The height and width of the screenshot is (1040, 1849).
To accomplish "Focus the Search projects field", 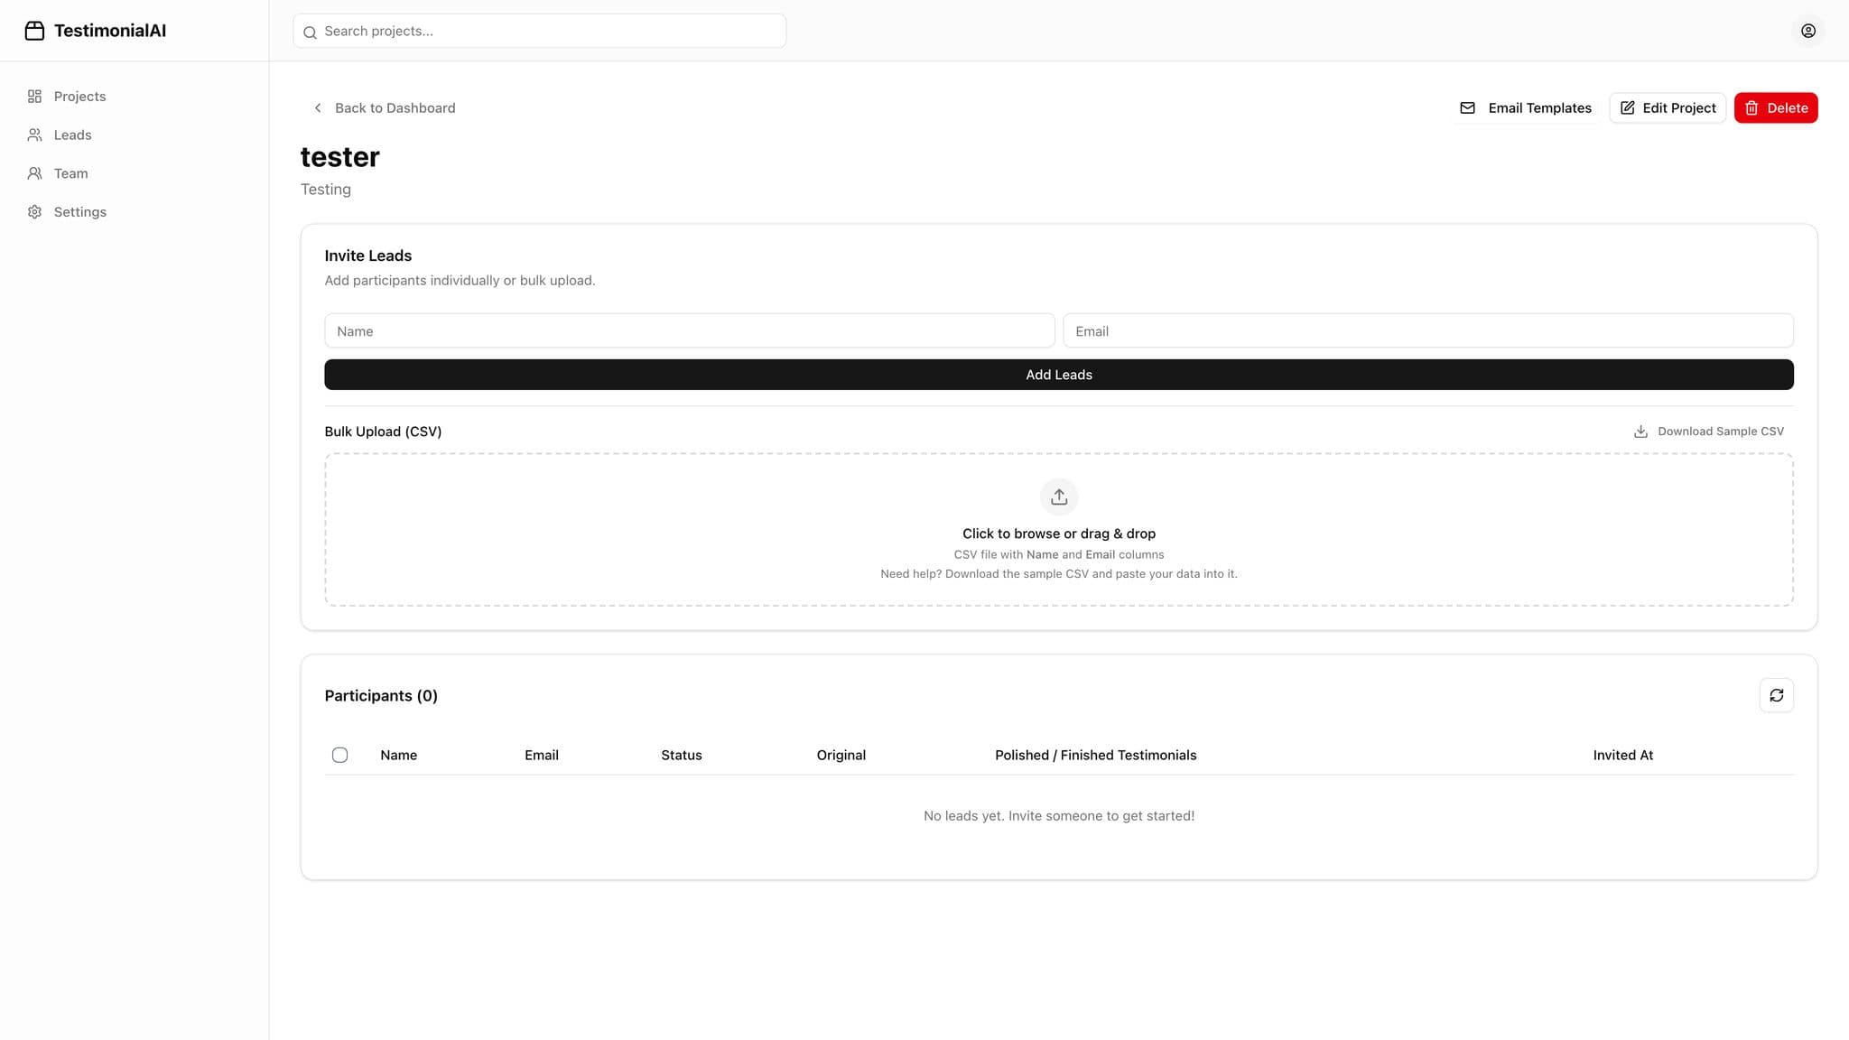I will pyautogui.click(x=540, y=31).
